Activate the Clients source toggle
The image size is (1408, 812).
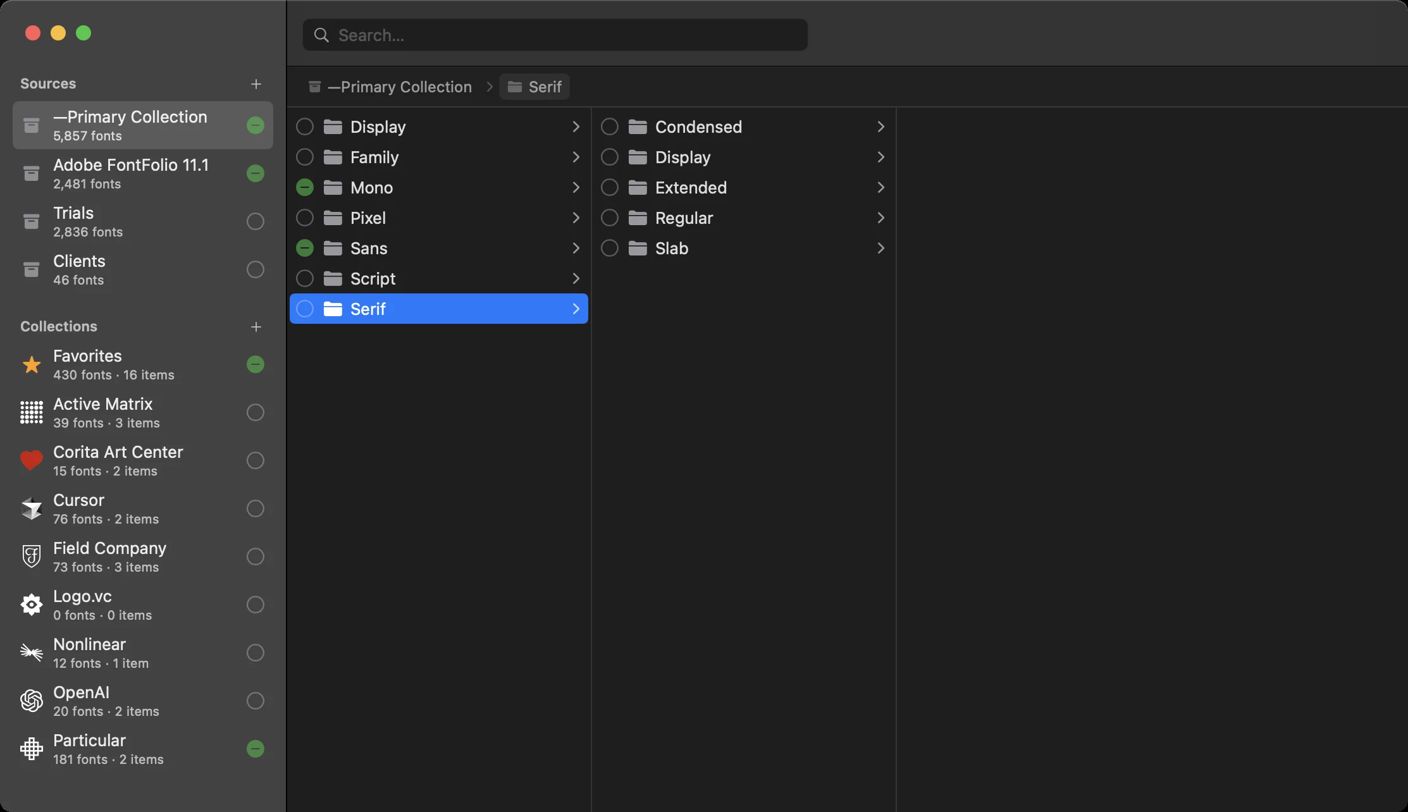point(256,269)
